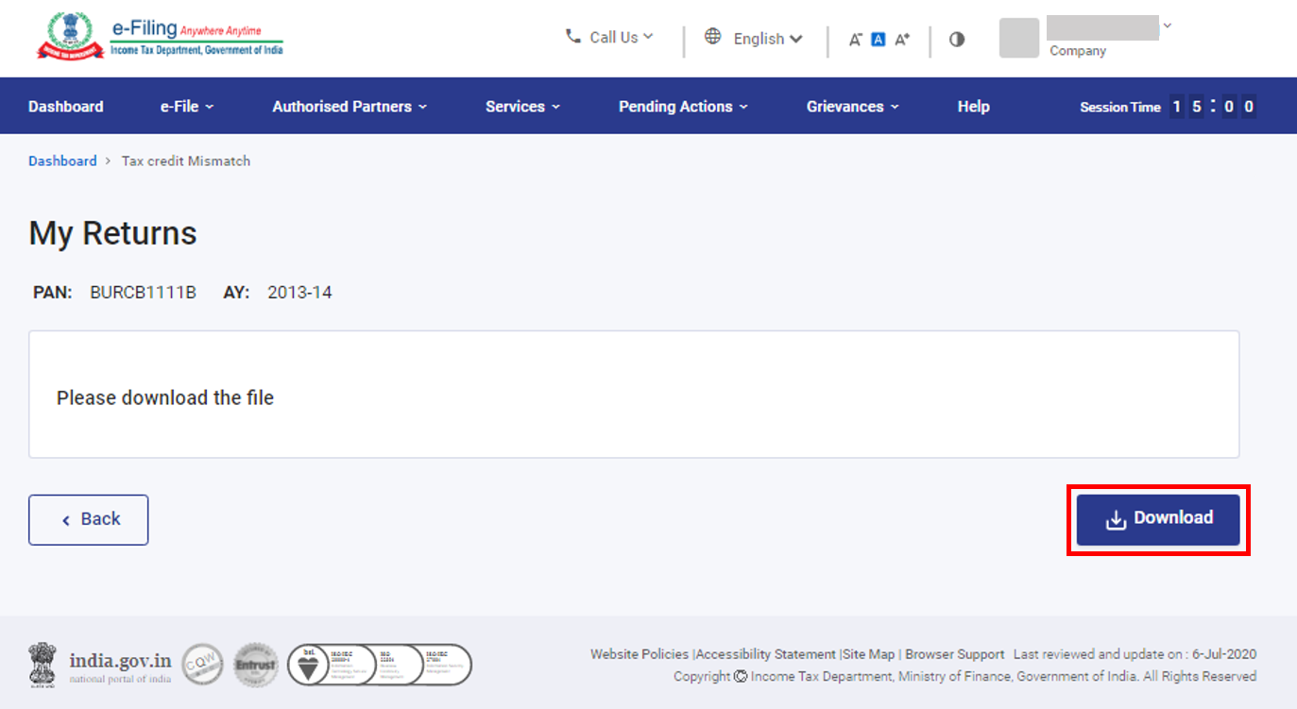The image size is (1297, 709).
Task: Toggle the high contrast mode icon
Action: click(957, 40)
